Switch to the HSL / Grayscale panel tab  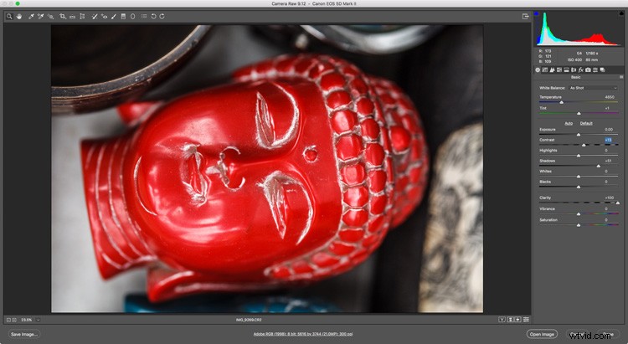[559, 69]
